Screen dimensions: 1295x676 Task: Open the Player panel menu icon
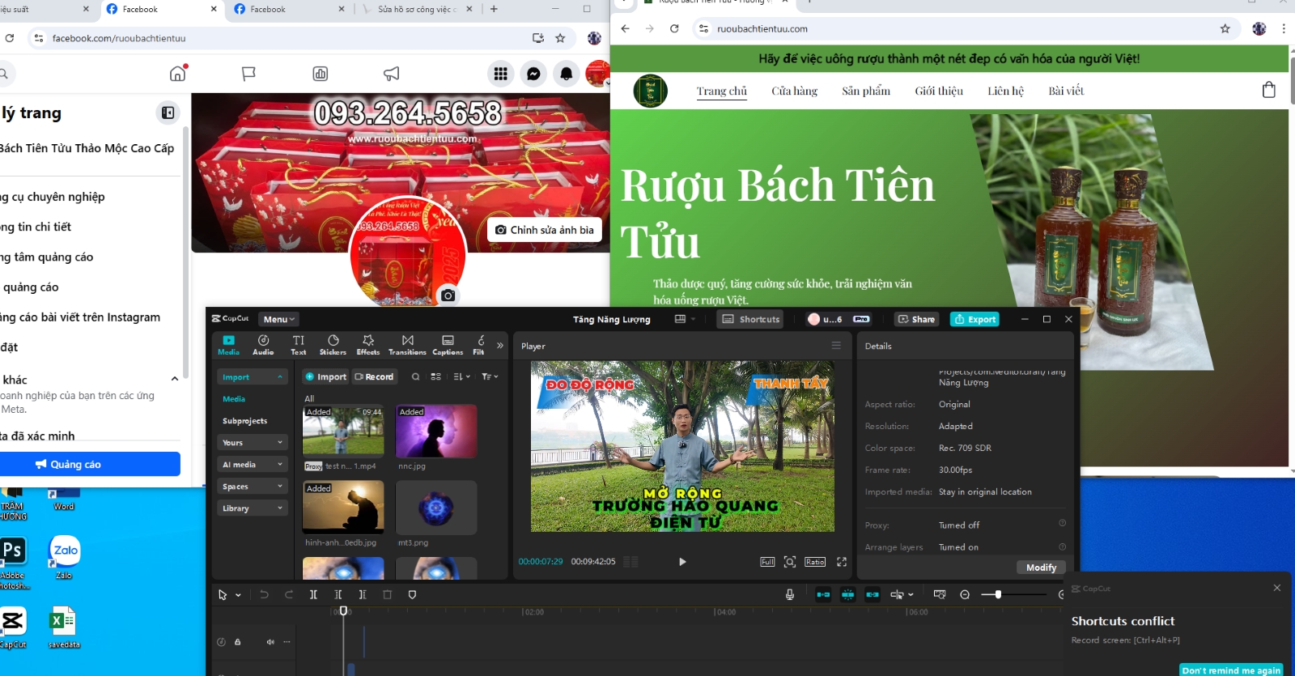pos(836,346)
